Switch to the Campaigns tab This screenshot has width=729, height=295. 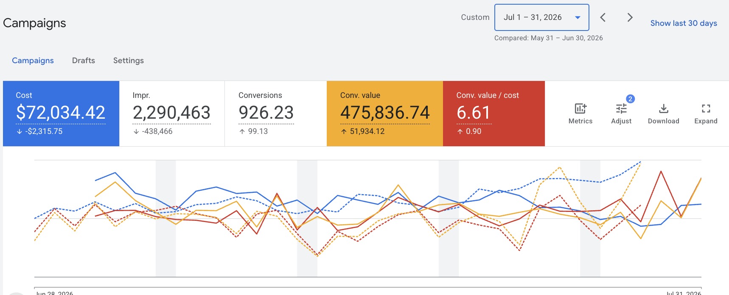tap(33, 61)
